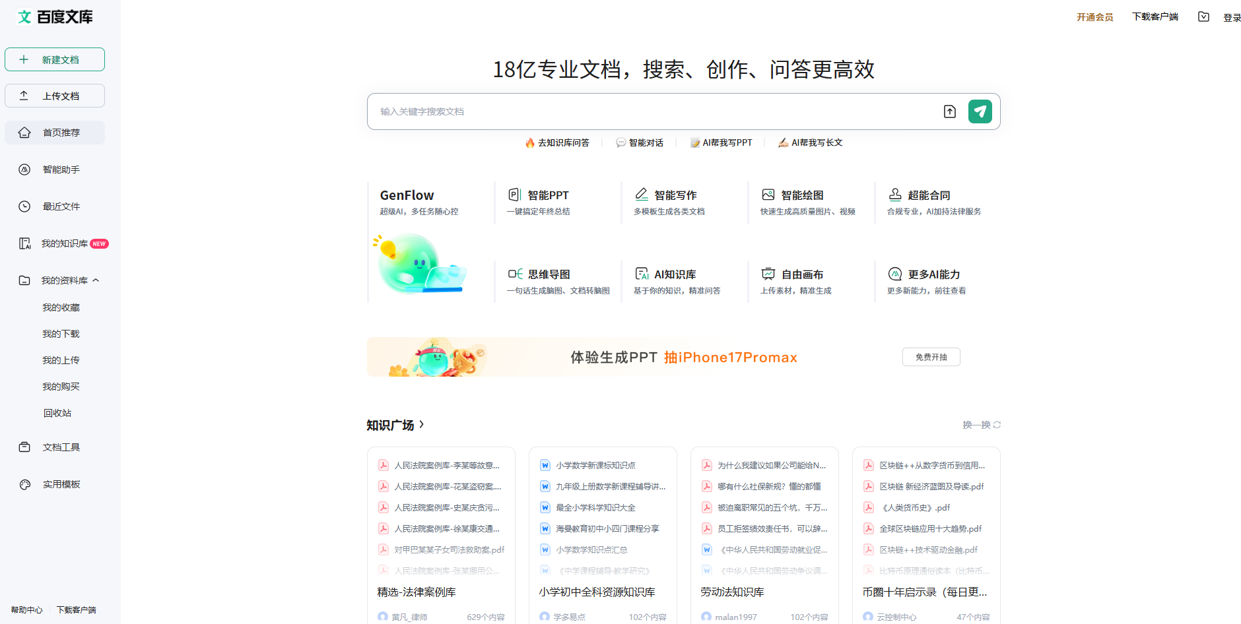Viewport: 1241px width, 624px height.
Task: Click the AI知识库 icon
Action: (x=642, y=274)
